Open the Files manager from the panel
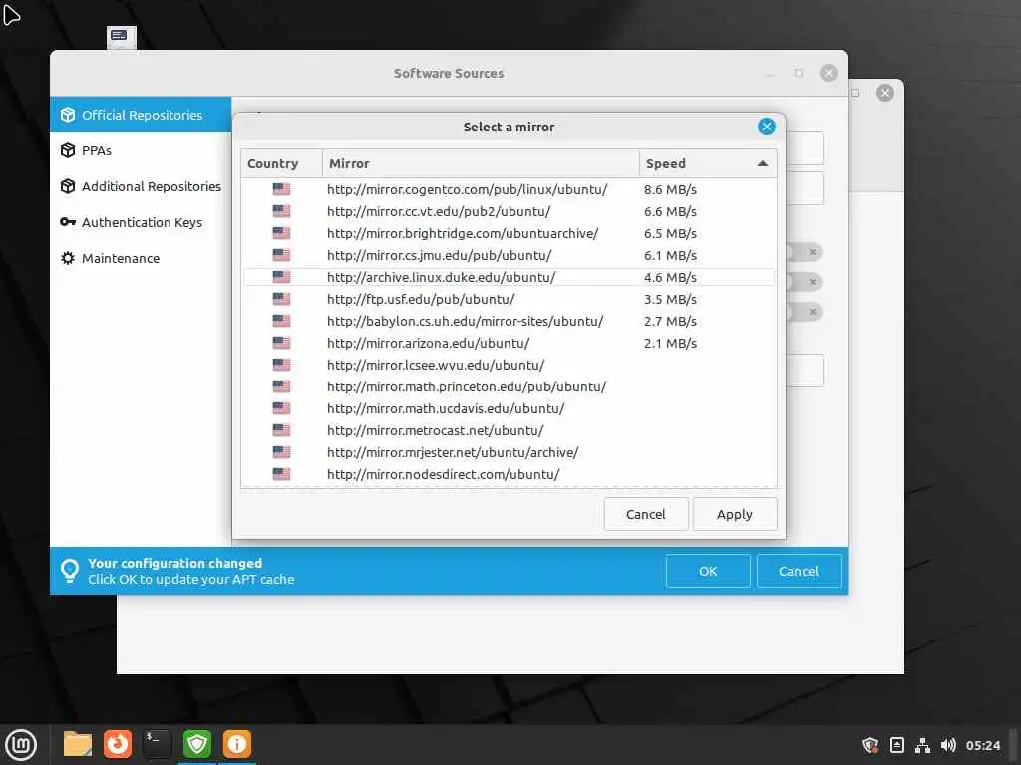Viewport: 1021px width, 765px height. pos(78,744)
